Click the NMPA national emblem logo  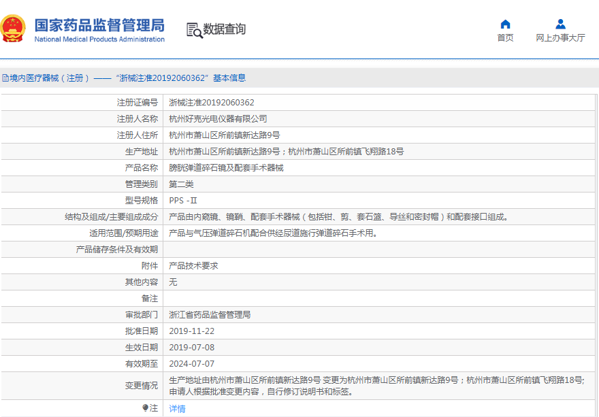[14, 29]
